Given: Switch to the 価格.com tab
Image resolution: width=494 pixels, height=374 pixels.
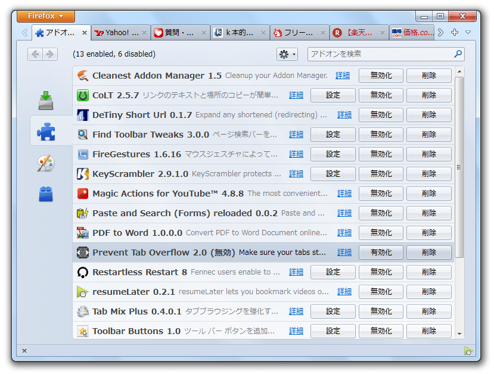Looking at the screenshot, I should pos(412,32).
